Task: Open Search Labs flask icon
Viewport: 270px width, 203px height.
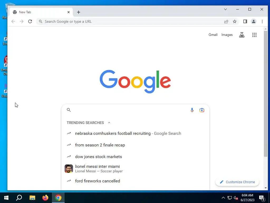Action: click(242, 35)
